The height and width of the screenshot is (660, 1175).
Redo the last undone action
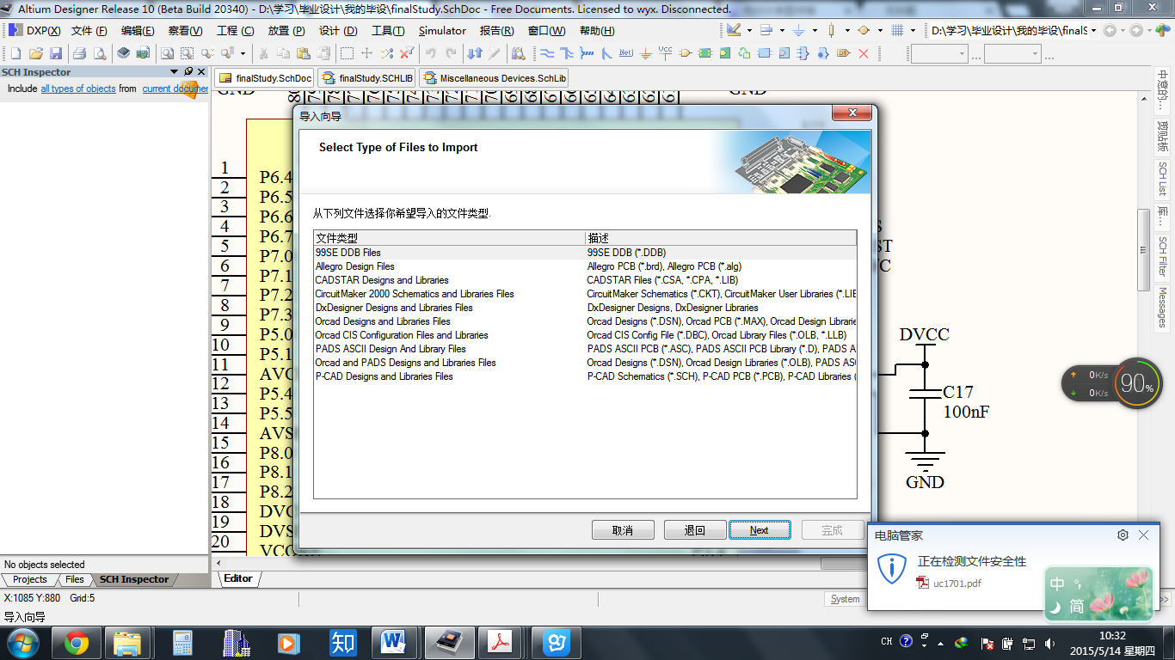(x=450, y=53)
